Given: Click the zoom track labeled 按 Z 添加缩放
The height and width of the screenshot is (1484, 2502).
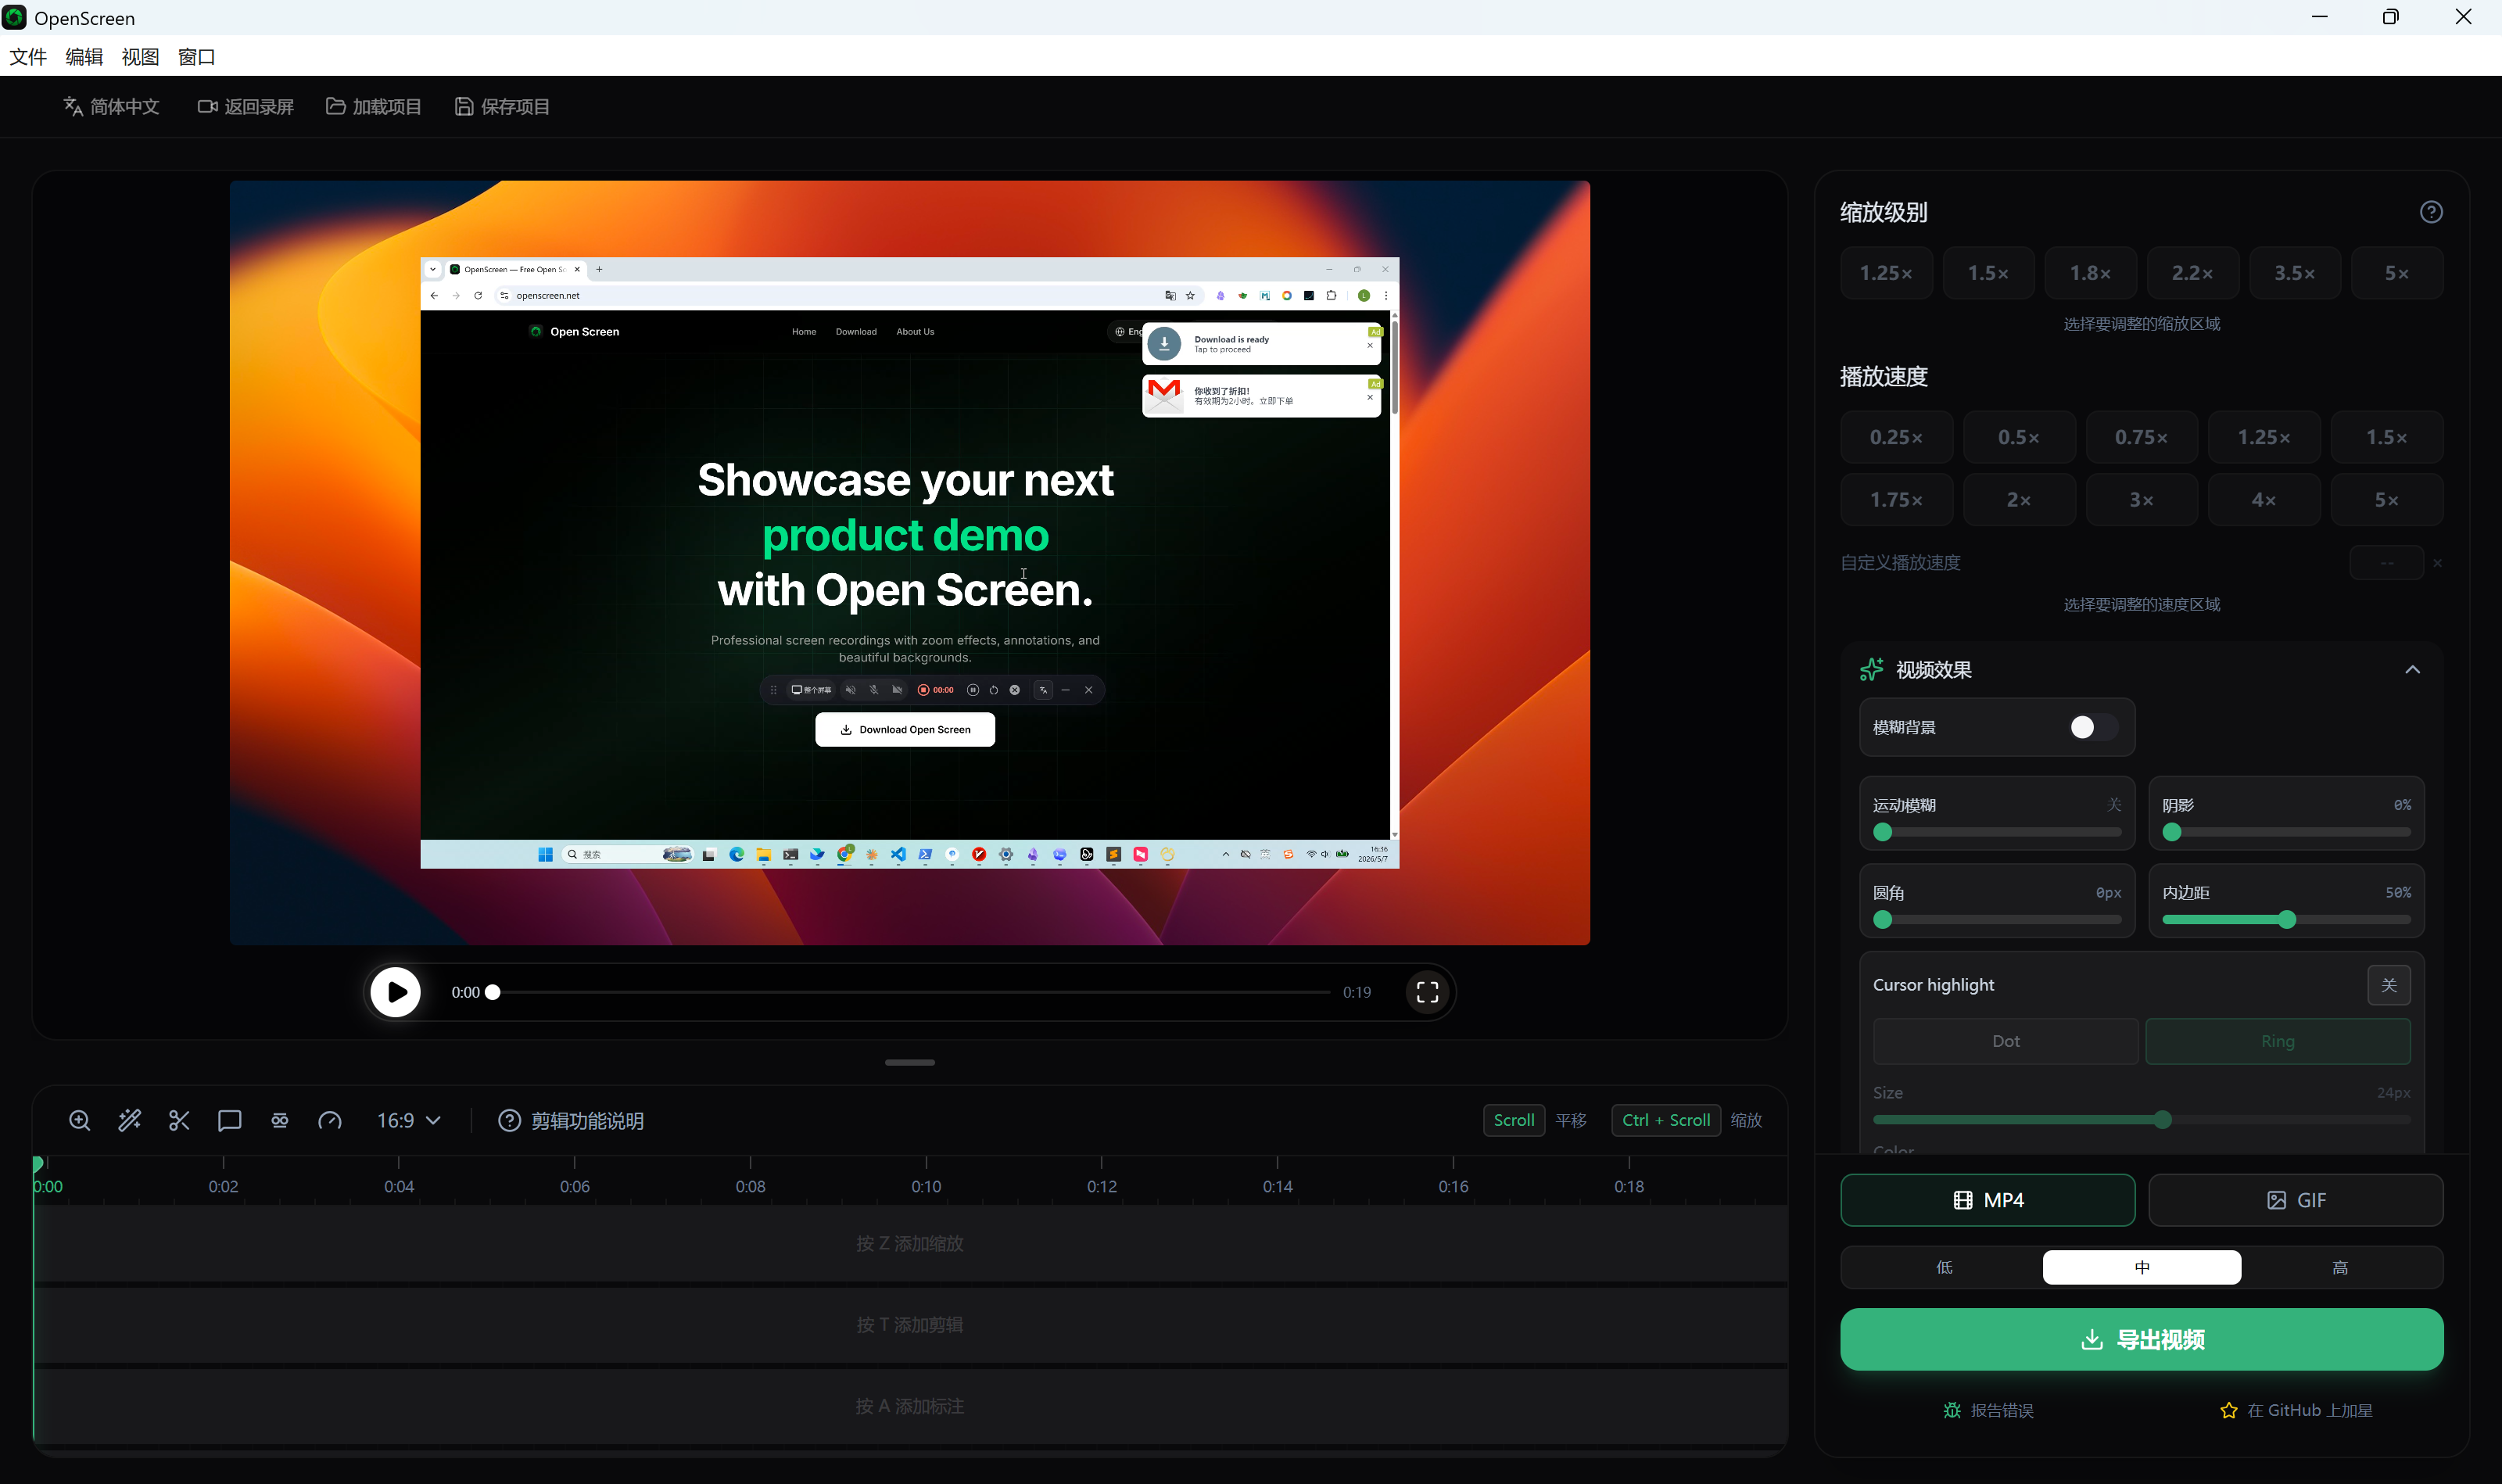Looking at the screenshot, I should click(x=910, y=1243).
